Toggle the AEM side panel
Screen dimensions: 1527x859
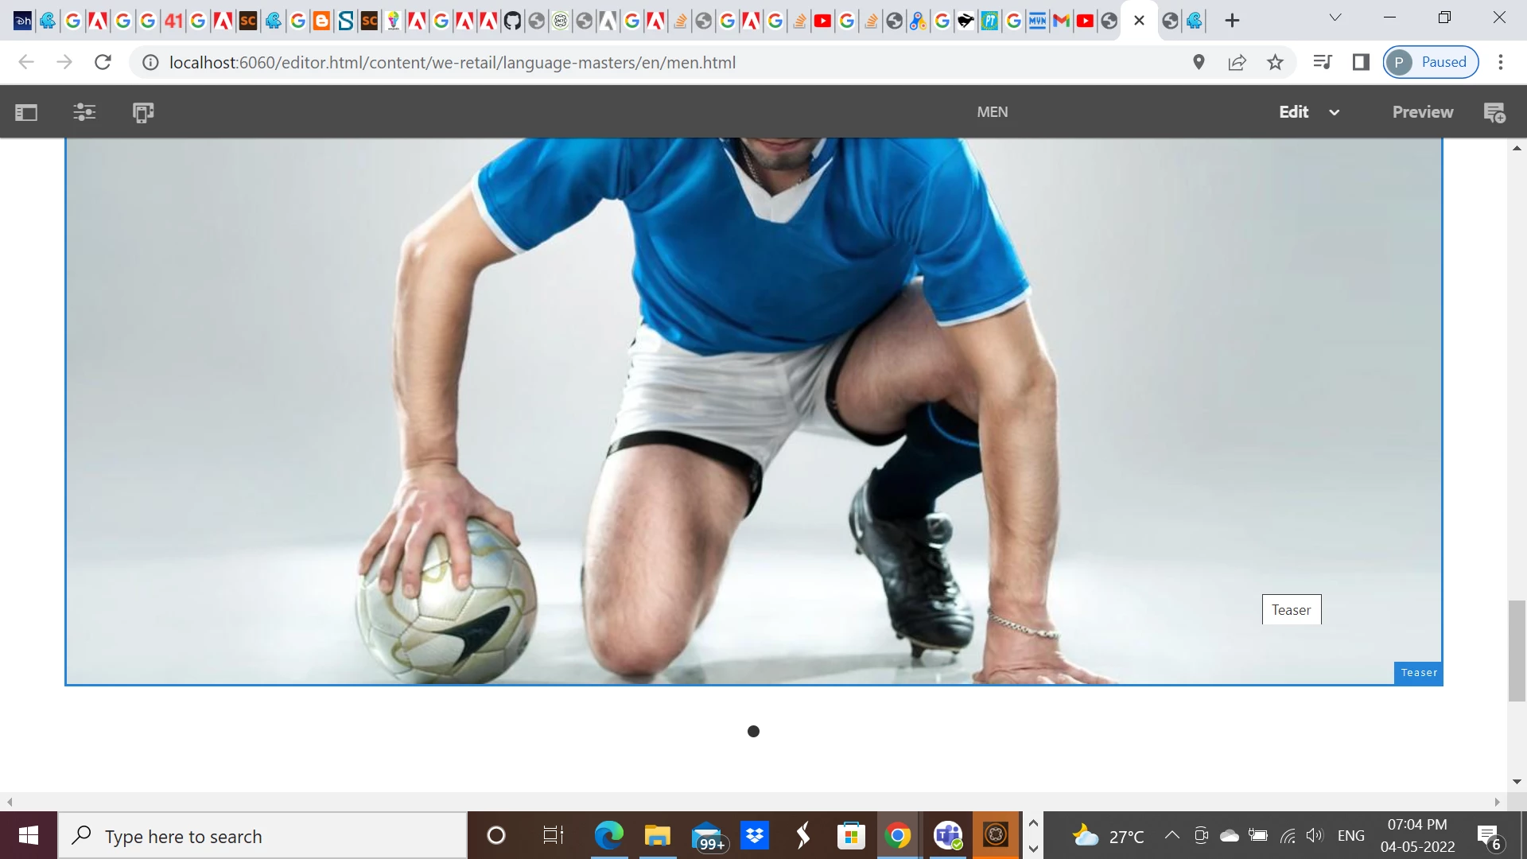tap(26, 112)
